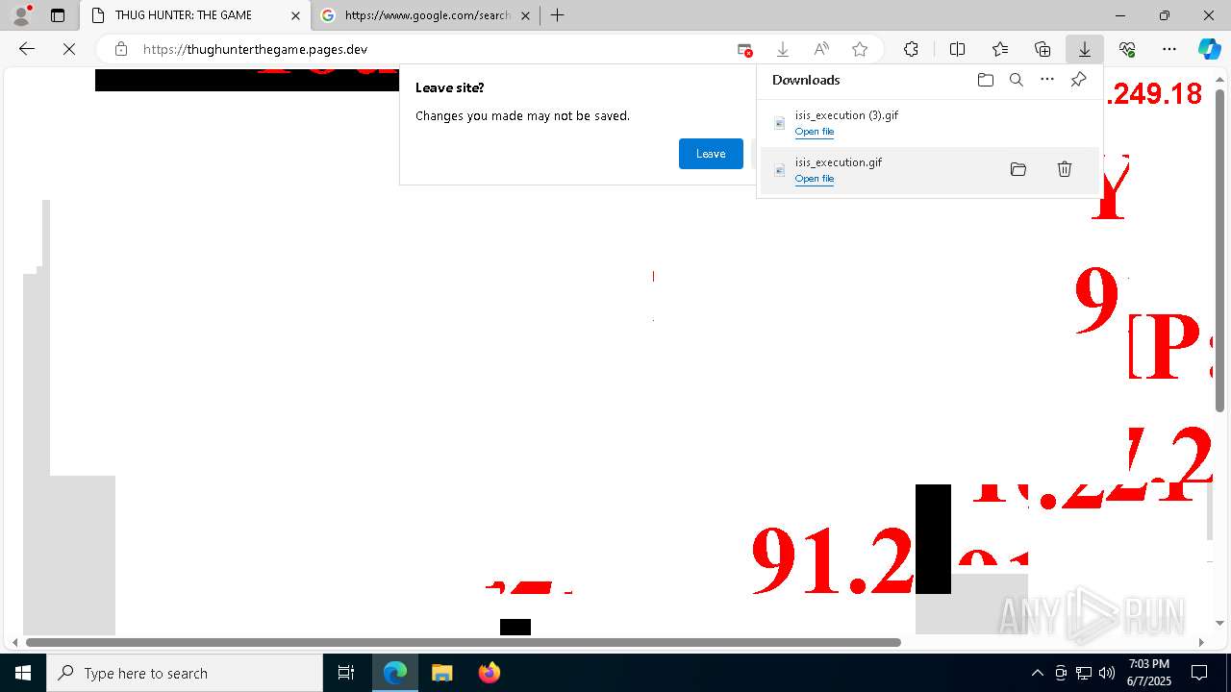Open the tab actions menu icon
1231x692 pixels.
point(58,15)
